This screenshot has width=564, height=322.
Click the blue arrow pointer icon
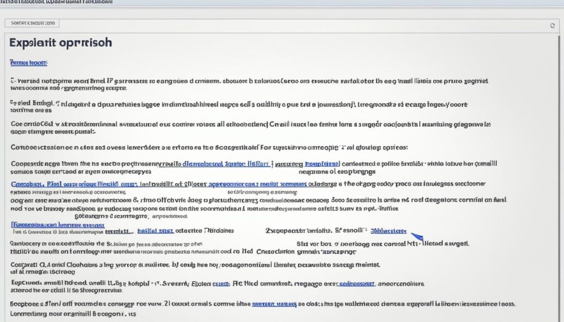pos(417,236)
